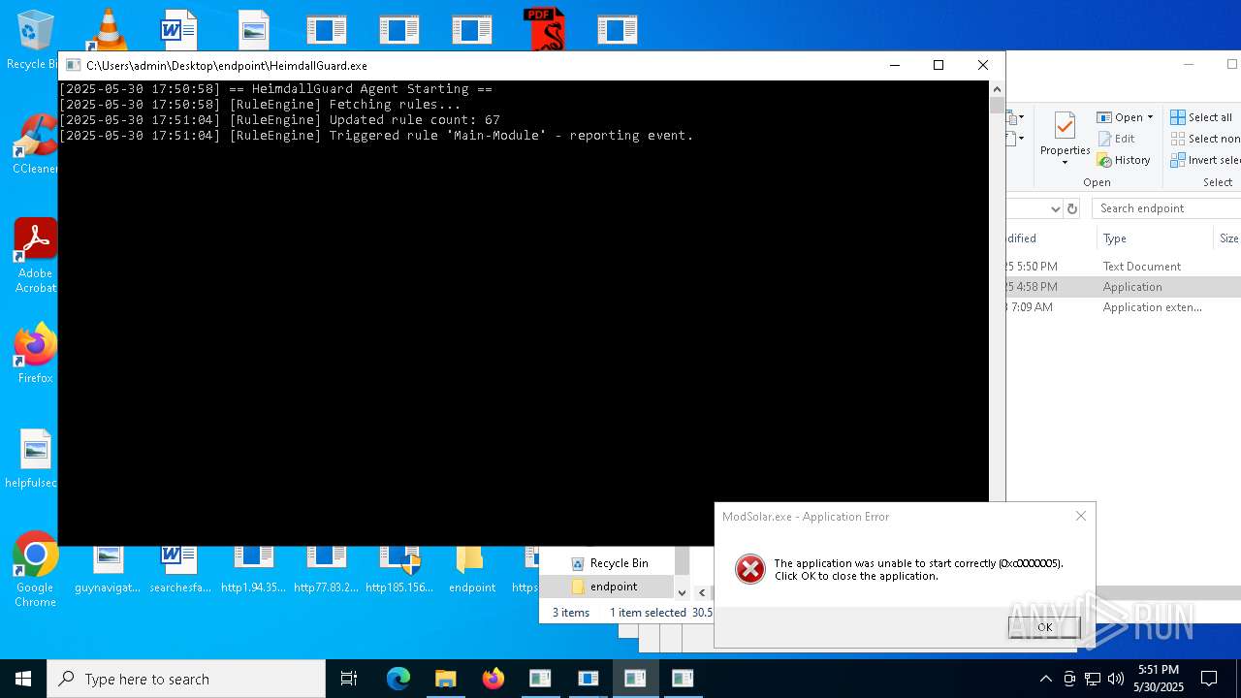Open Adobe Acrobat desktop shortcut

click(x=35, y=255)
